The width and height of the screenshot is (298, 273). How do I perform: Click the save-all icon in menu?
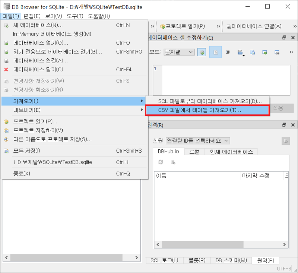(6, 151)
